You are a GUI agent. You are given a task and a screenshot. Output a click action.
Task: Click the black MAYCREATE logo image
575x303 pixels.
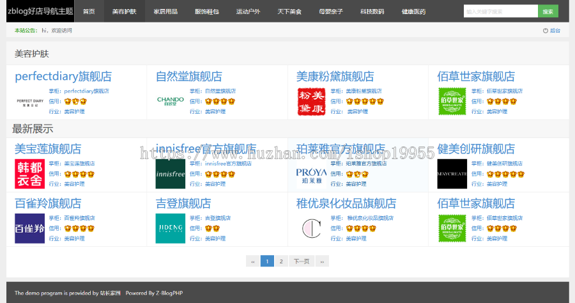(452, 174)
